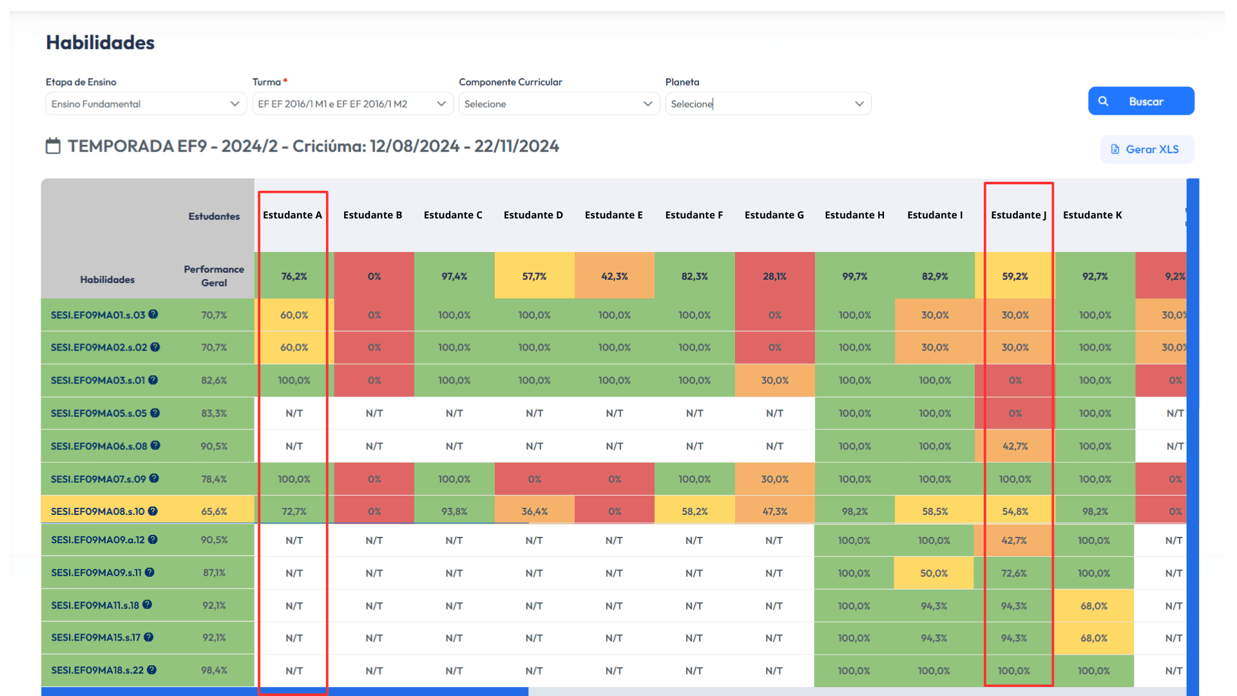Screen dimensions: 1237x696
Task: Click the Buscar button
Action: click(1141, 101)
